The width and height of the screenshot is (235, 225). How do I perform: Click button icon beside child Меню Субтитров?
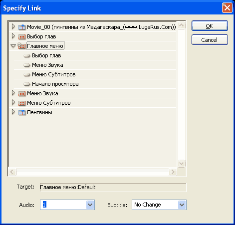(27, 75)
